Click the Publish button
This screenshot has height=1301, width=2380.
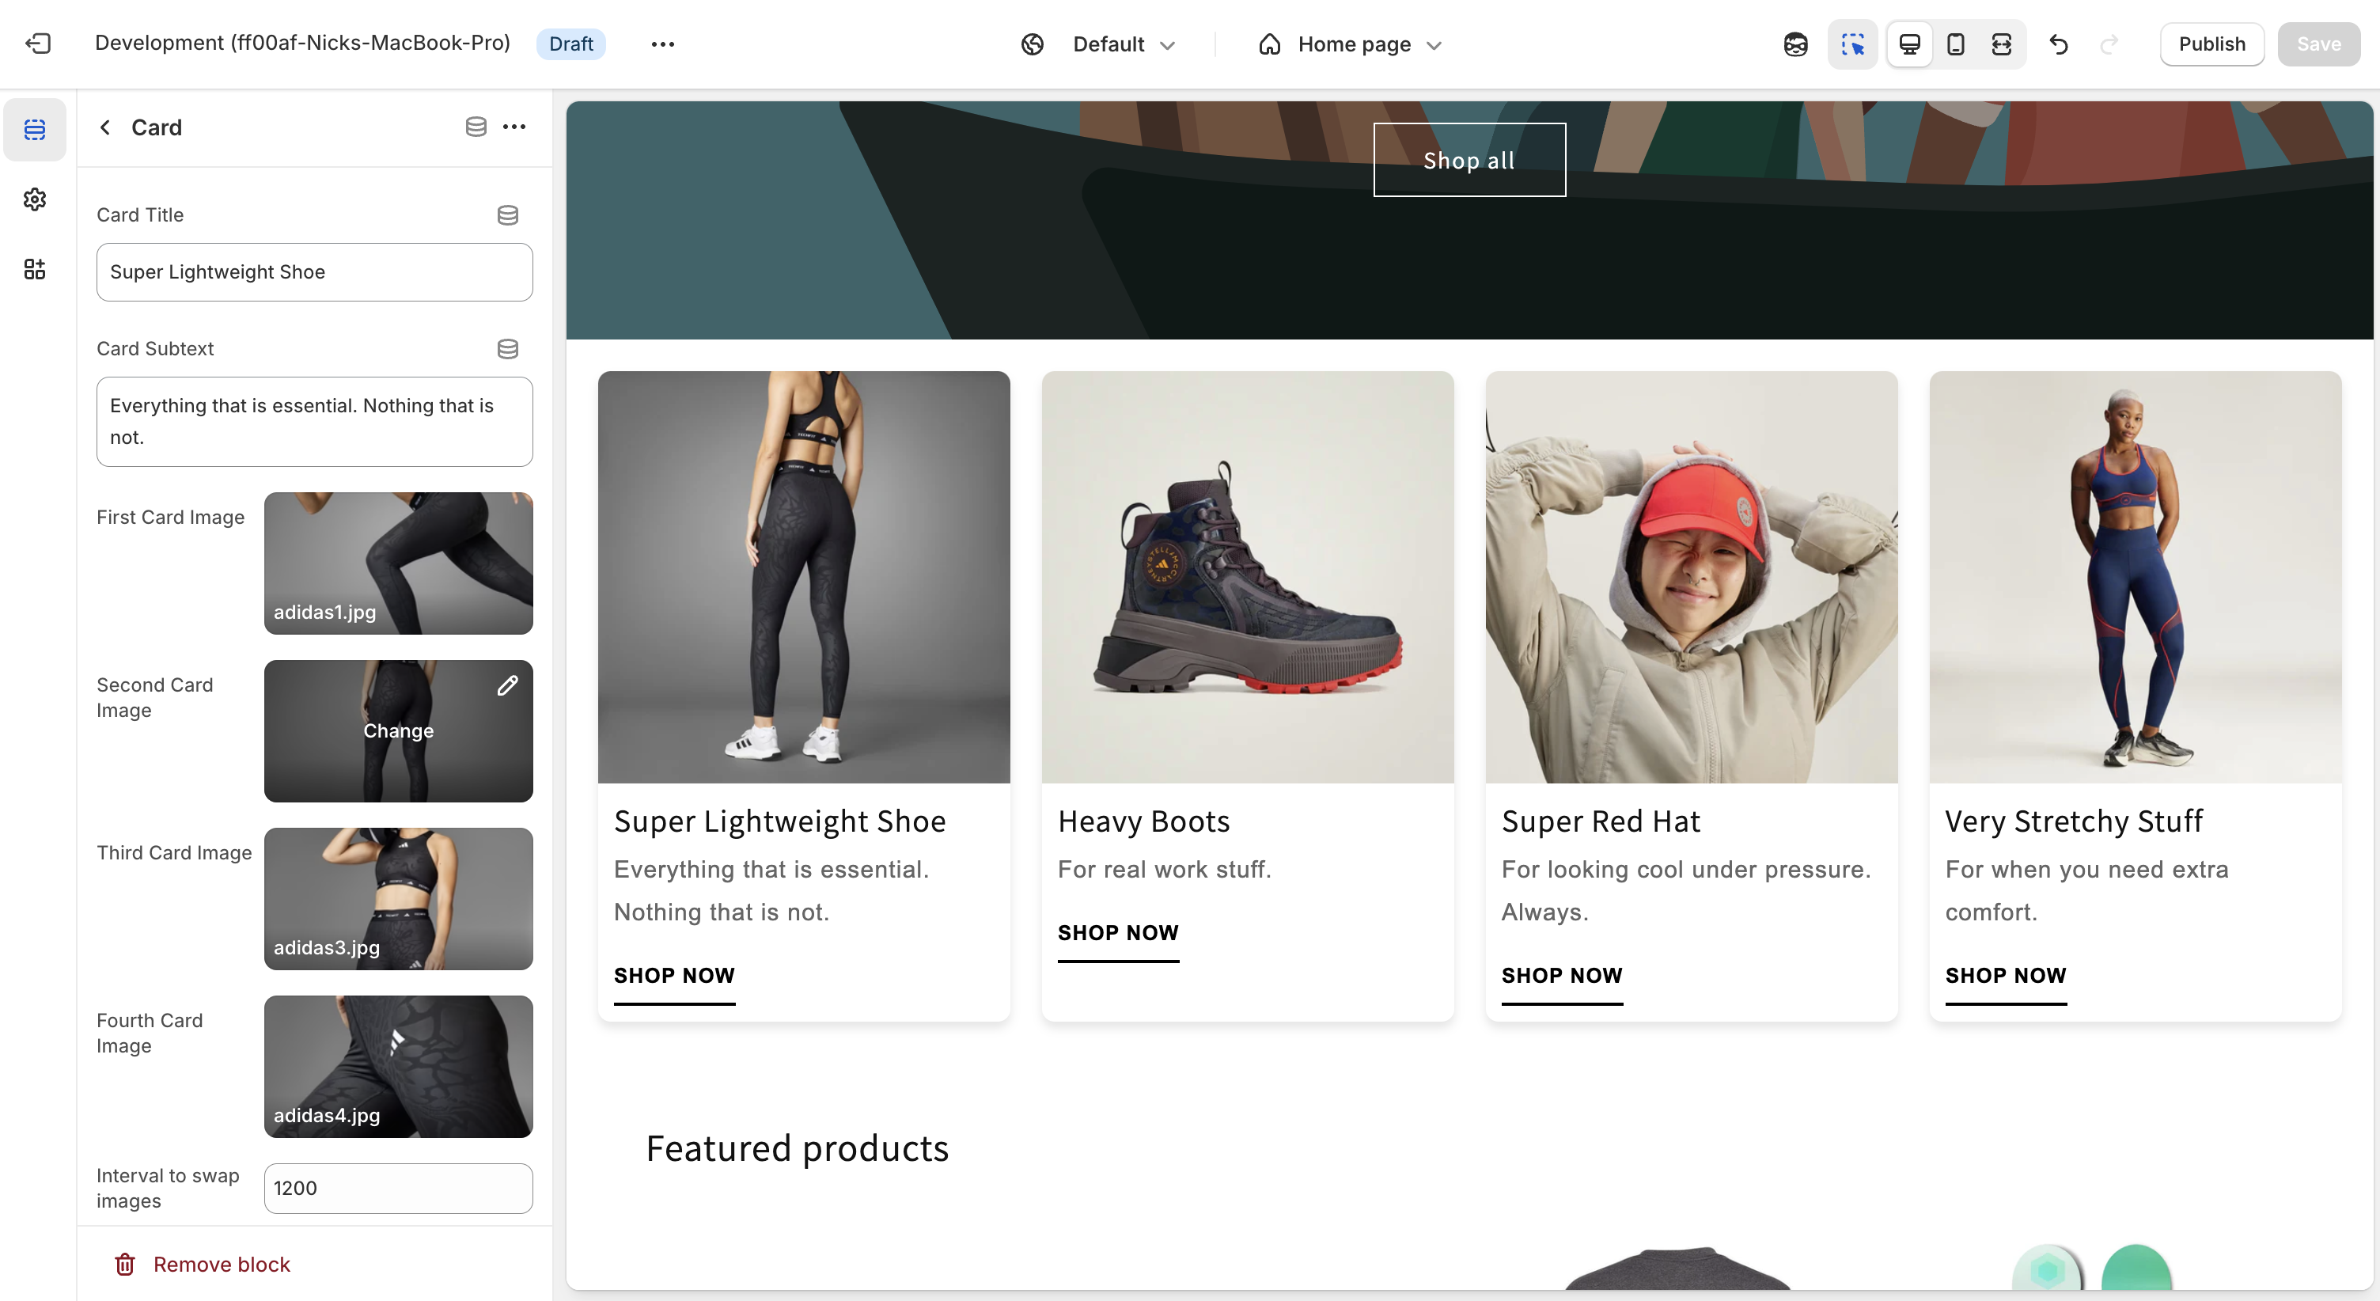(2211, 44)
